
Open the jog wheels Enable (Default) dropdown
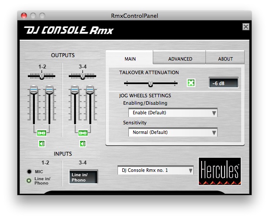(x=173, y=113)
